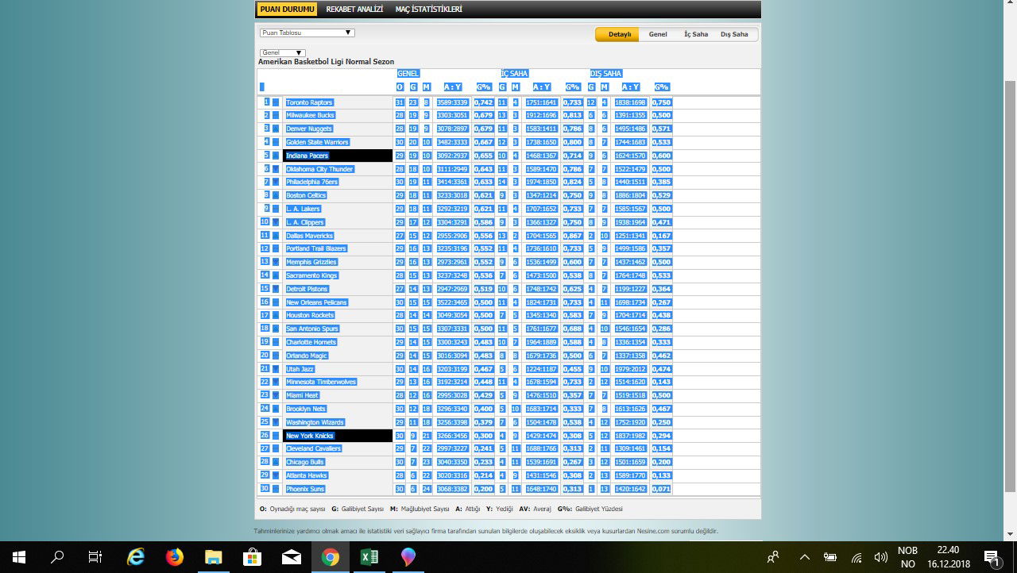Open the Golden State Warriors link

pos(318,142)
